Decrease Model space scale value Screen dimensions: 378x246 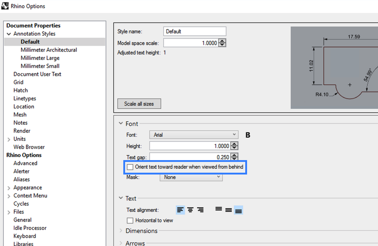pos(222,45)
